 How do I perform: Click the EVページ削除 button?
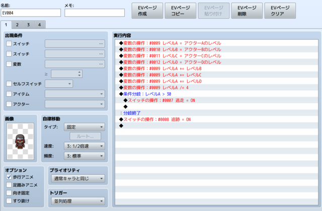[x=247, y=11]
